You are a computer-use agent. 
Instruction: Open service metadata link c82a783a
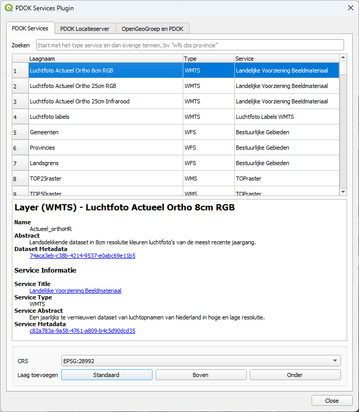pos(82,331)
